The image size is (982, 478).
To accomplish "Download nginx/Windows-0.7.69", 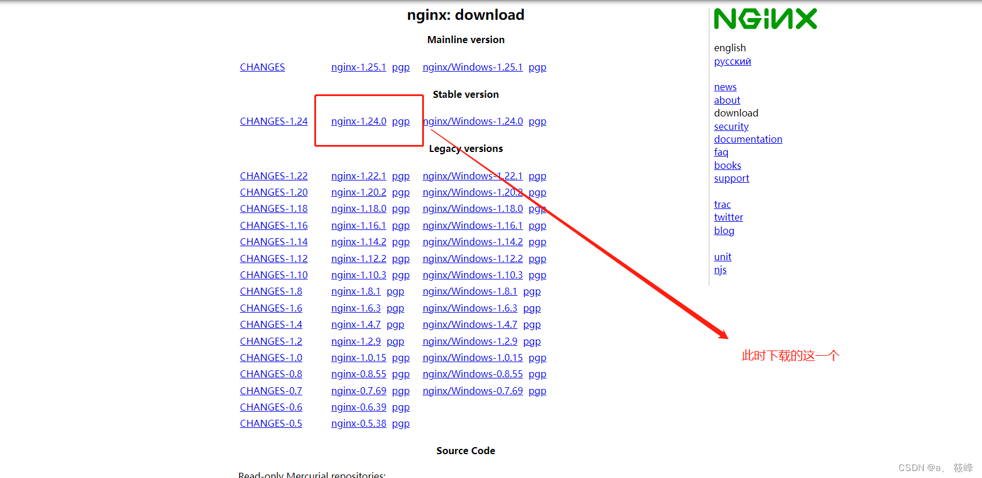I will pyautogui.click(x=473, y=391).
